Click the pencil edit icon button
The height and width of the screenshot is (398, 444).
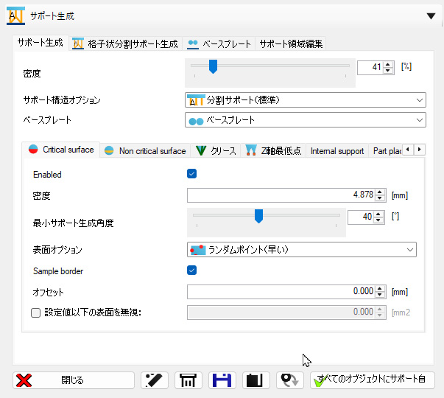click(155, 380)
